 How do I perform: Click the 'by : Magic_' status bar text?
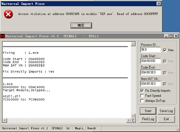(75, 128)
